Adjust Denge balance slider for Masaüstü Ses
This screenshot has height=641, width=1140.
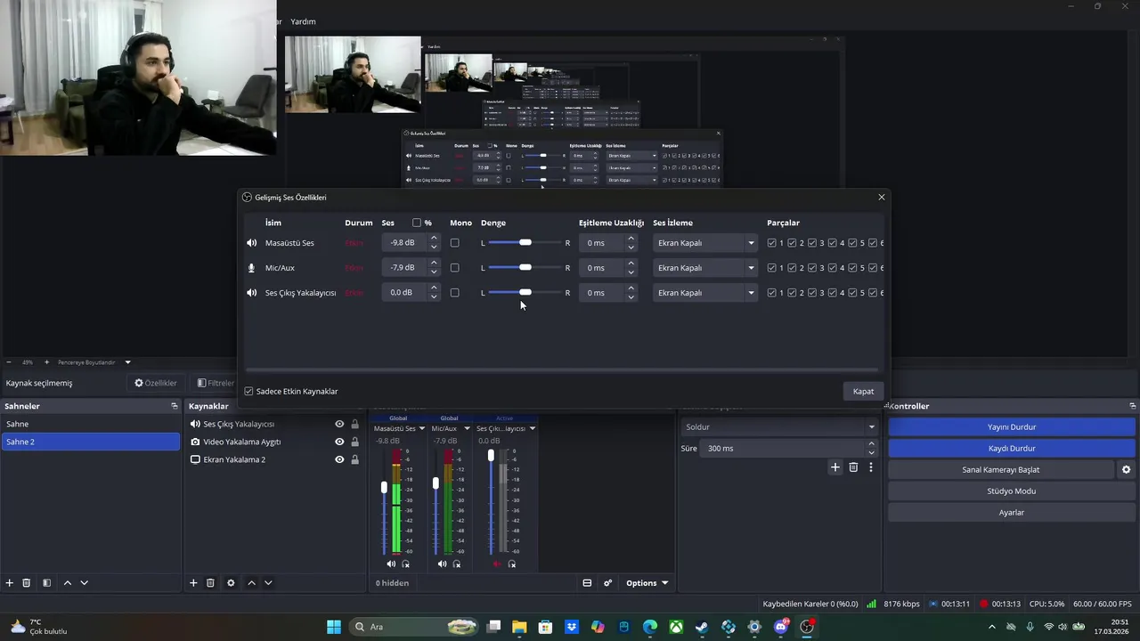(x=525, y=243)
